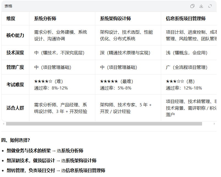221x177 pixels.
Task: Click the scrollbar's left arrow
Action: click(4, 124)
